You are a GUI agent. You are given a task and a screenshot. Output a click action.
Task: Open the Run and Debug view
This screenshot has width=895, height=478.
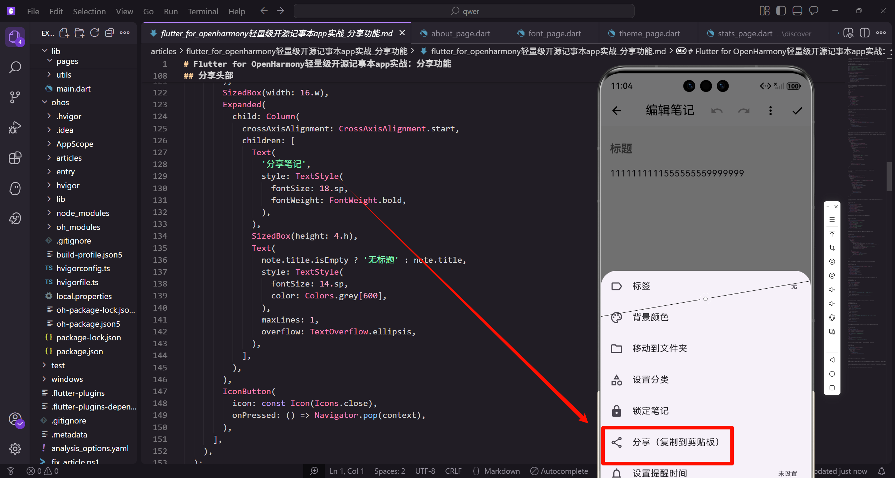pos(15,128)
